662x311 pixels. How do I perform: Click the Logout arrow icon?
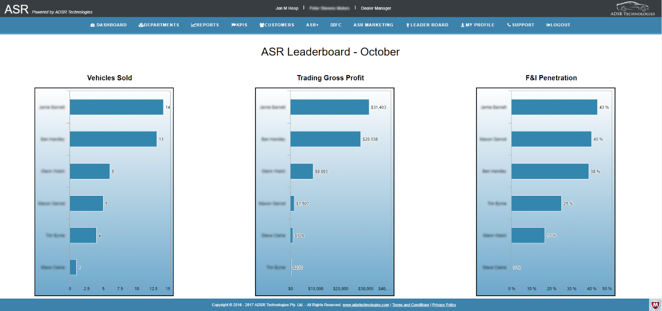548,25
